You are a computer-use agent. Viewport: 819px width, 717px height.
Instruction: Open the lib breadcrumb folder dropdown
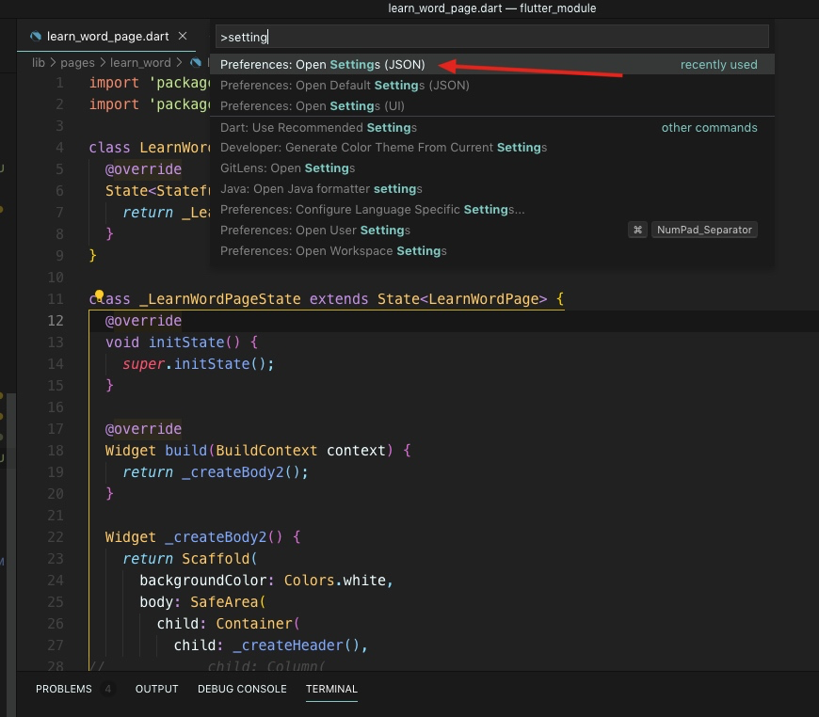[39, 63]
